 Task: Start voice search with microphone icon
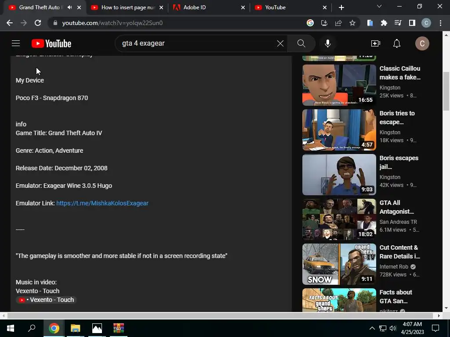(x=327, y=43)
